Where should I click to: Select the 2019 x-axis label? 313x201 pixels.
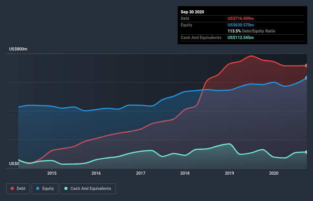coord(230,173)
